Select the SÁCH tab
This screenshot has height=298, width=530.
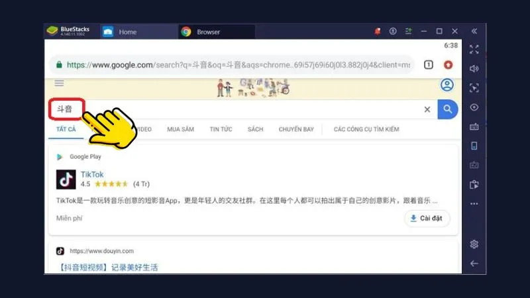point(255,129)
